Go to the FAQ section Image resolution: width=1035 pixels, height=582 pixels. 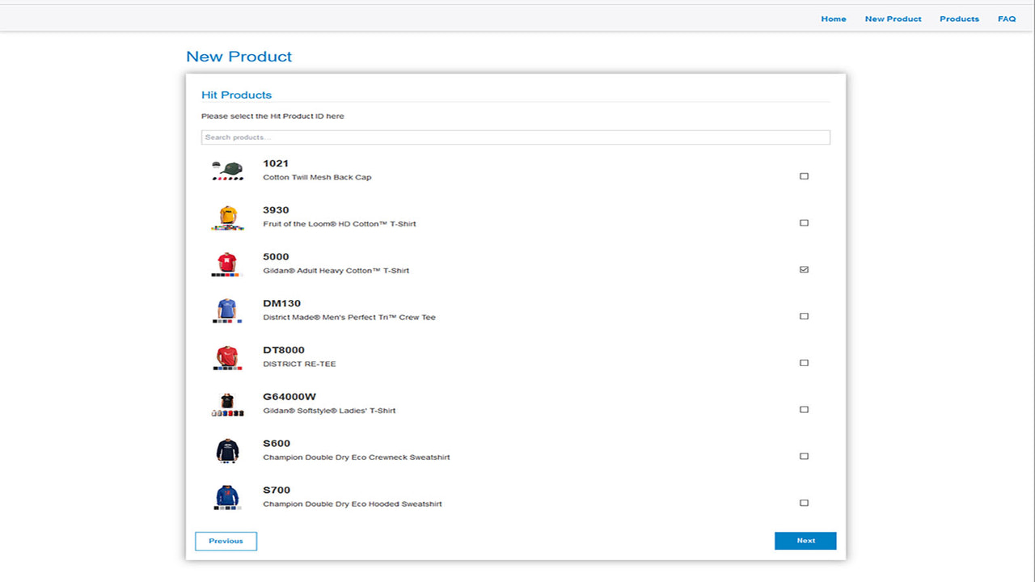pyautogui.click(x=1006, y=19)
